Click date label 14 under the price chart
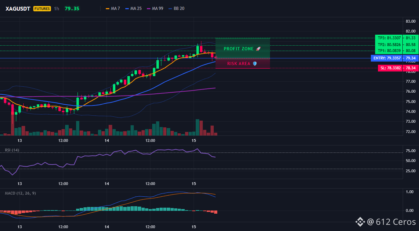The image size is (419, 231). (107, 140)
